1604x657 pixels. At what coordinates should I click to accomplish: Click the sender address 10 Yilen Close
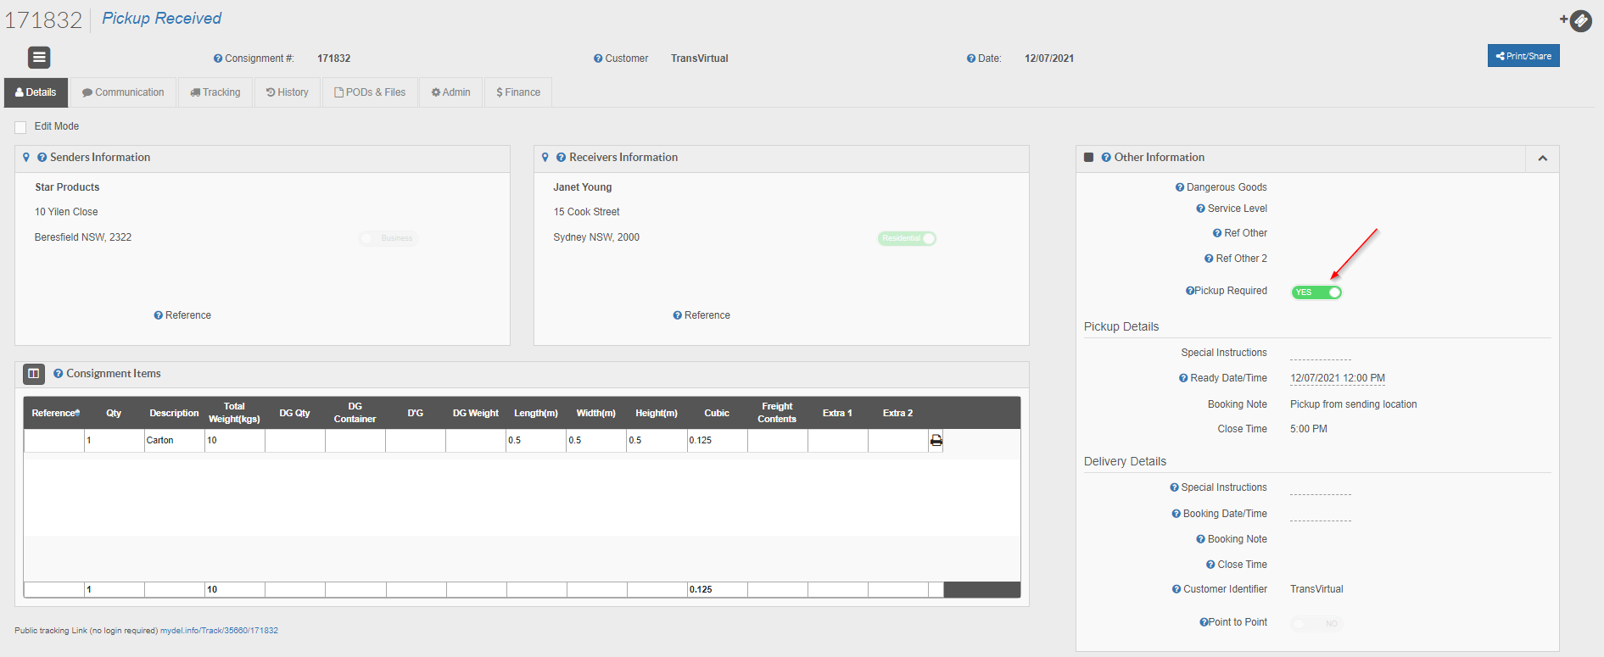66,212
